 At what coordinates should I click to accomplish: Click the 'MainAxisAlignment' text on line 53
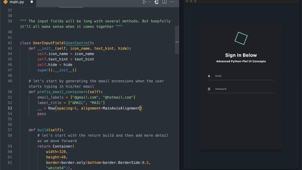(121, 108)
